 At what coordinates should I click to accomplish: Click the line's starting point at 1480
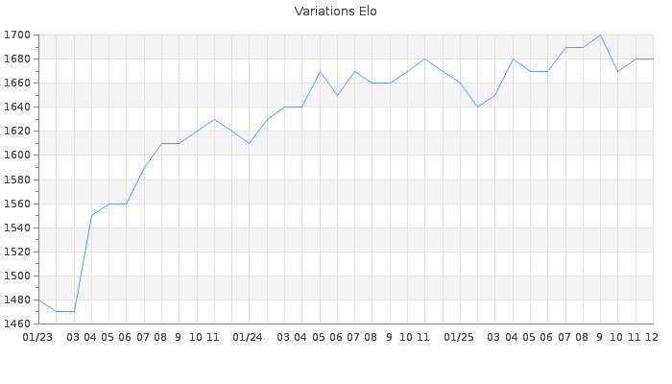tap(38, 300)
